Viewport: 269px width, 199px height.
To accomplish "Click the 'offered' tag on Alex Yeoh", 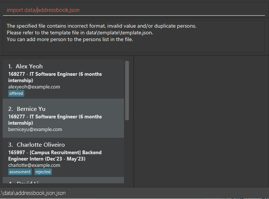I will tap(16, 93).
